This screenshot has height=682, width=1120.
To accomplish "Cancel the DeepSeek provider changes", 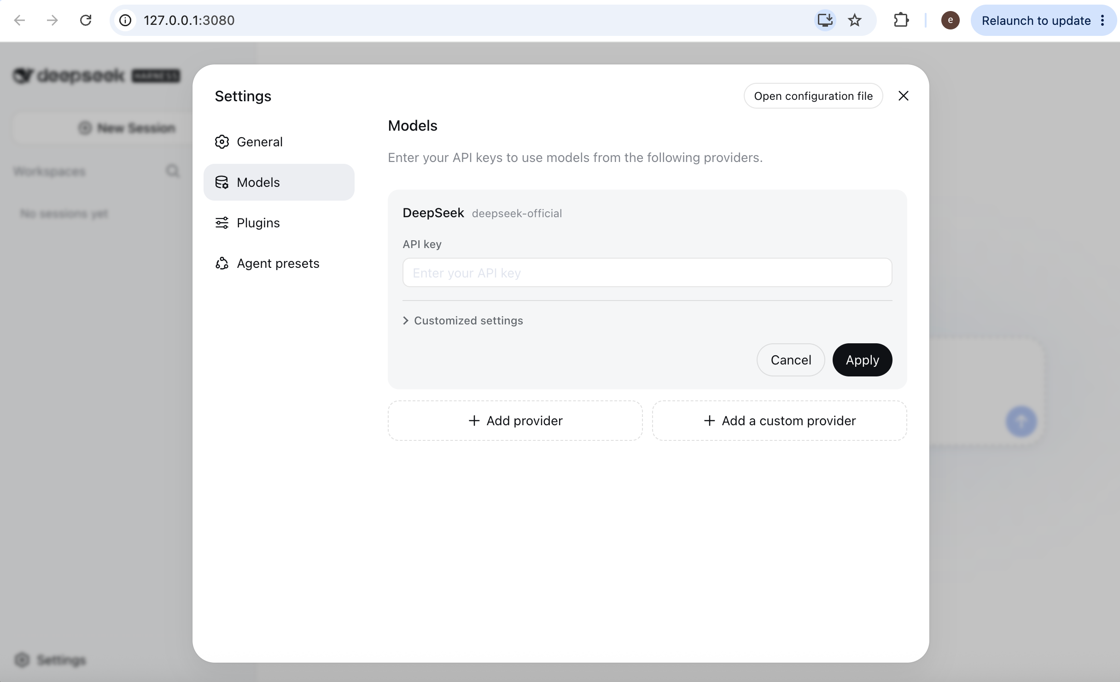I will 791,360.
